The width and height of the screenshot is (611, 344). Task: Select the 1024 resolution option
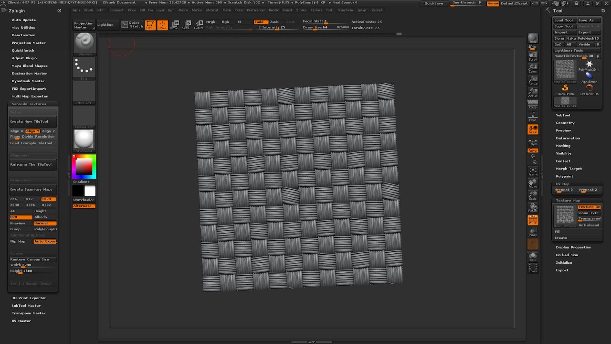pos(49,199)
